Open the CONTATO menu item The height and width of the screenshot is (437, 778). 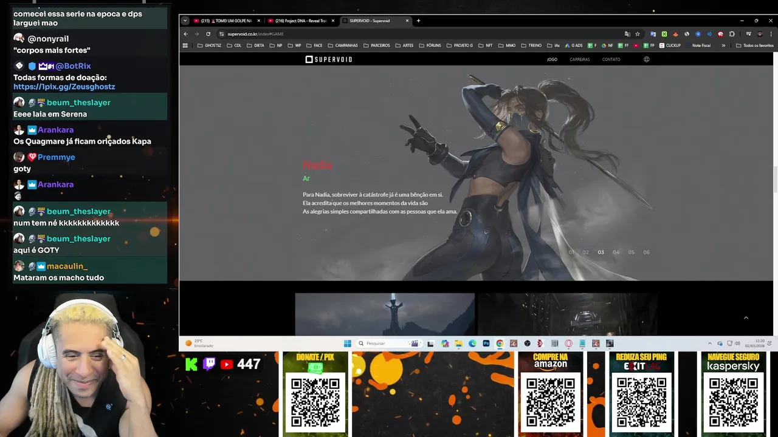point(611,59)
